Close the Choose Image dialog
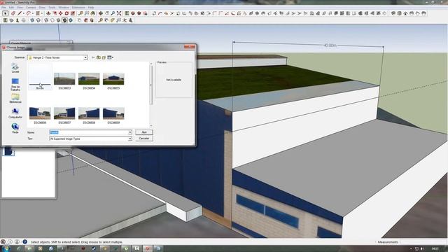The width and height of the screenshot is (448, 252). coord(190,47)
